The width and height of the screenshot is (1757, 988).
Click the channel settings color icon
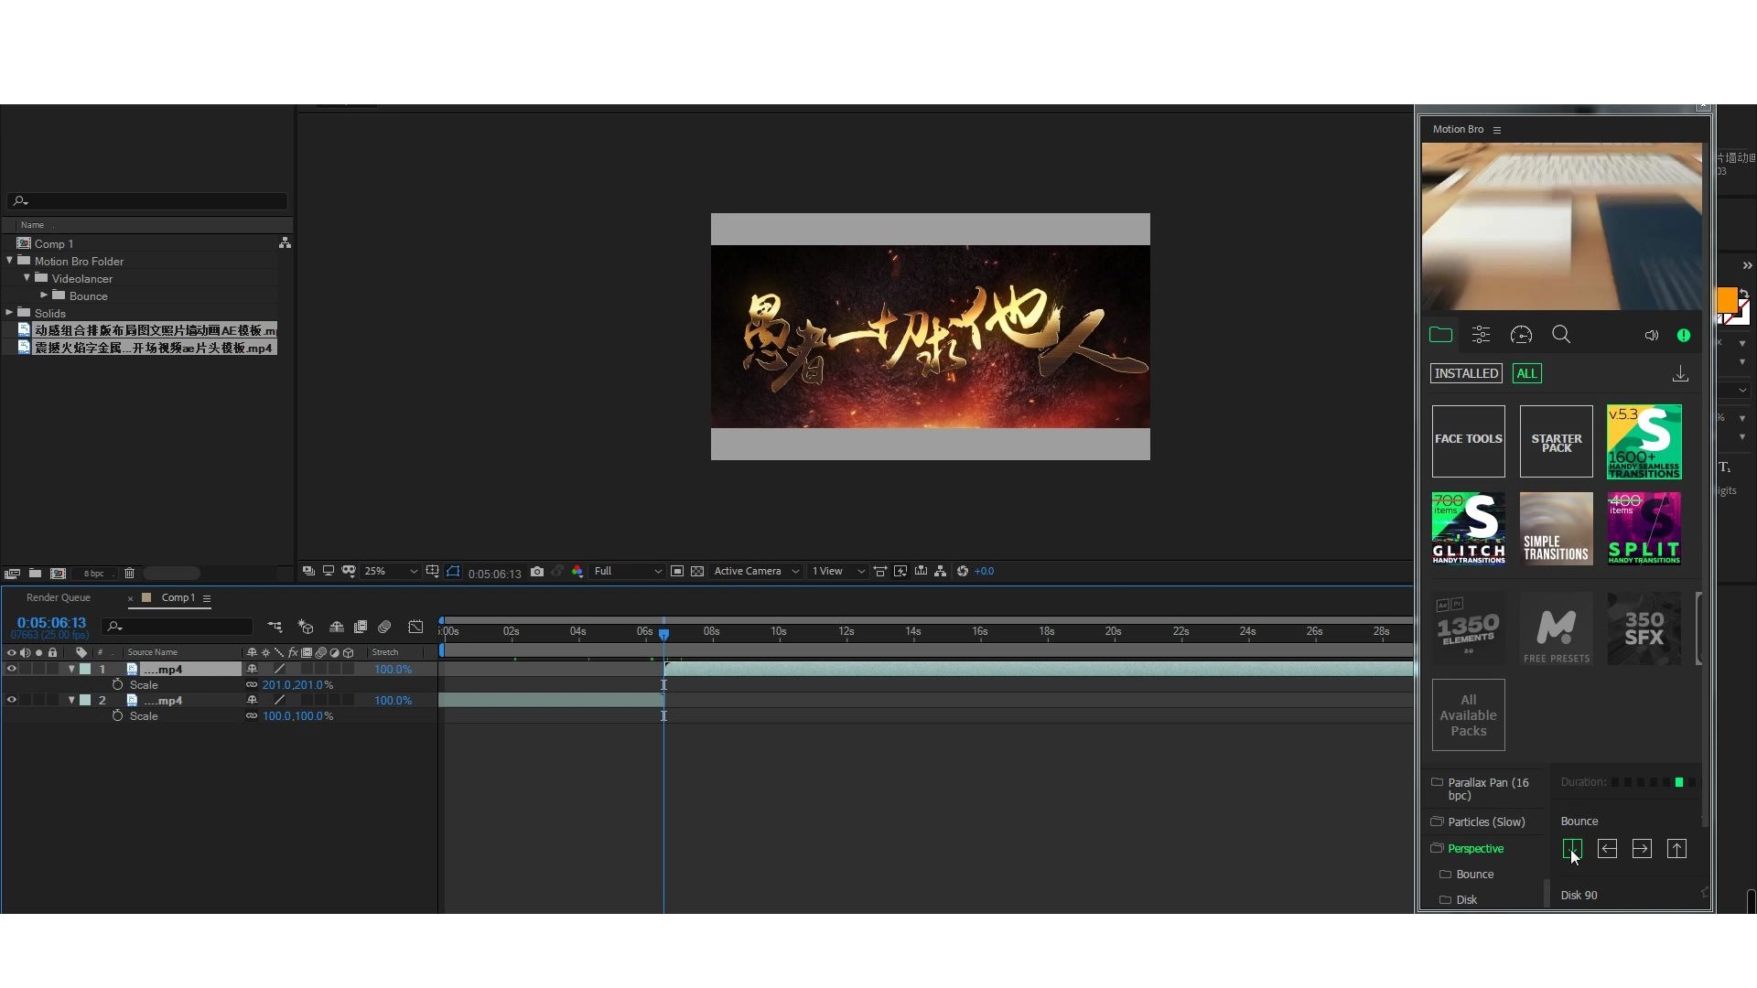point(577,571)
